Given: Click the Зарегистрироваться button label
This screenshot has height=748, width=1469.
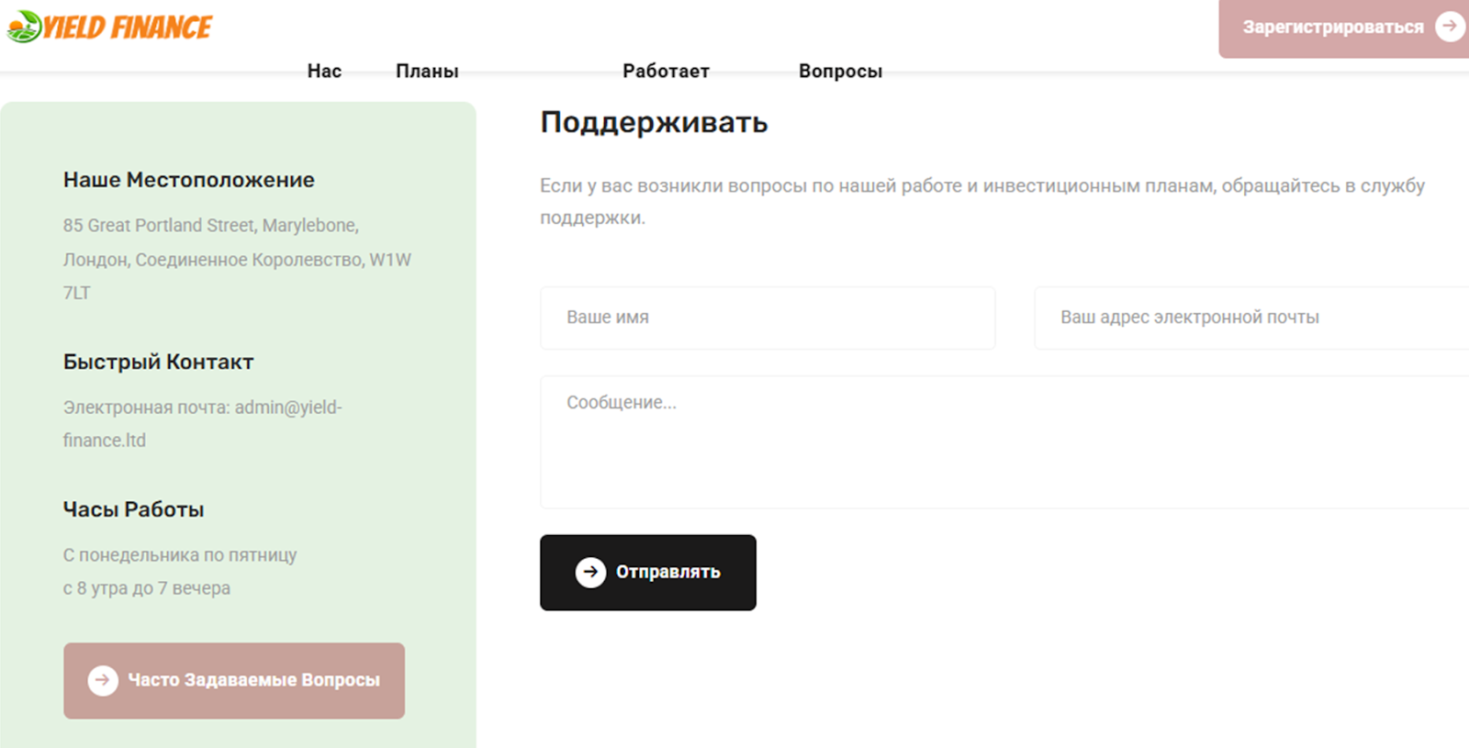Looking at the screenshot, I should 1333,28.
